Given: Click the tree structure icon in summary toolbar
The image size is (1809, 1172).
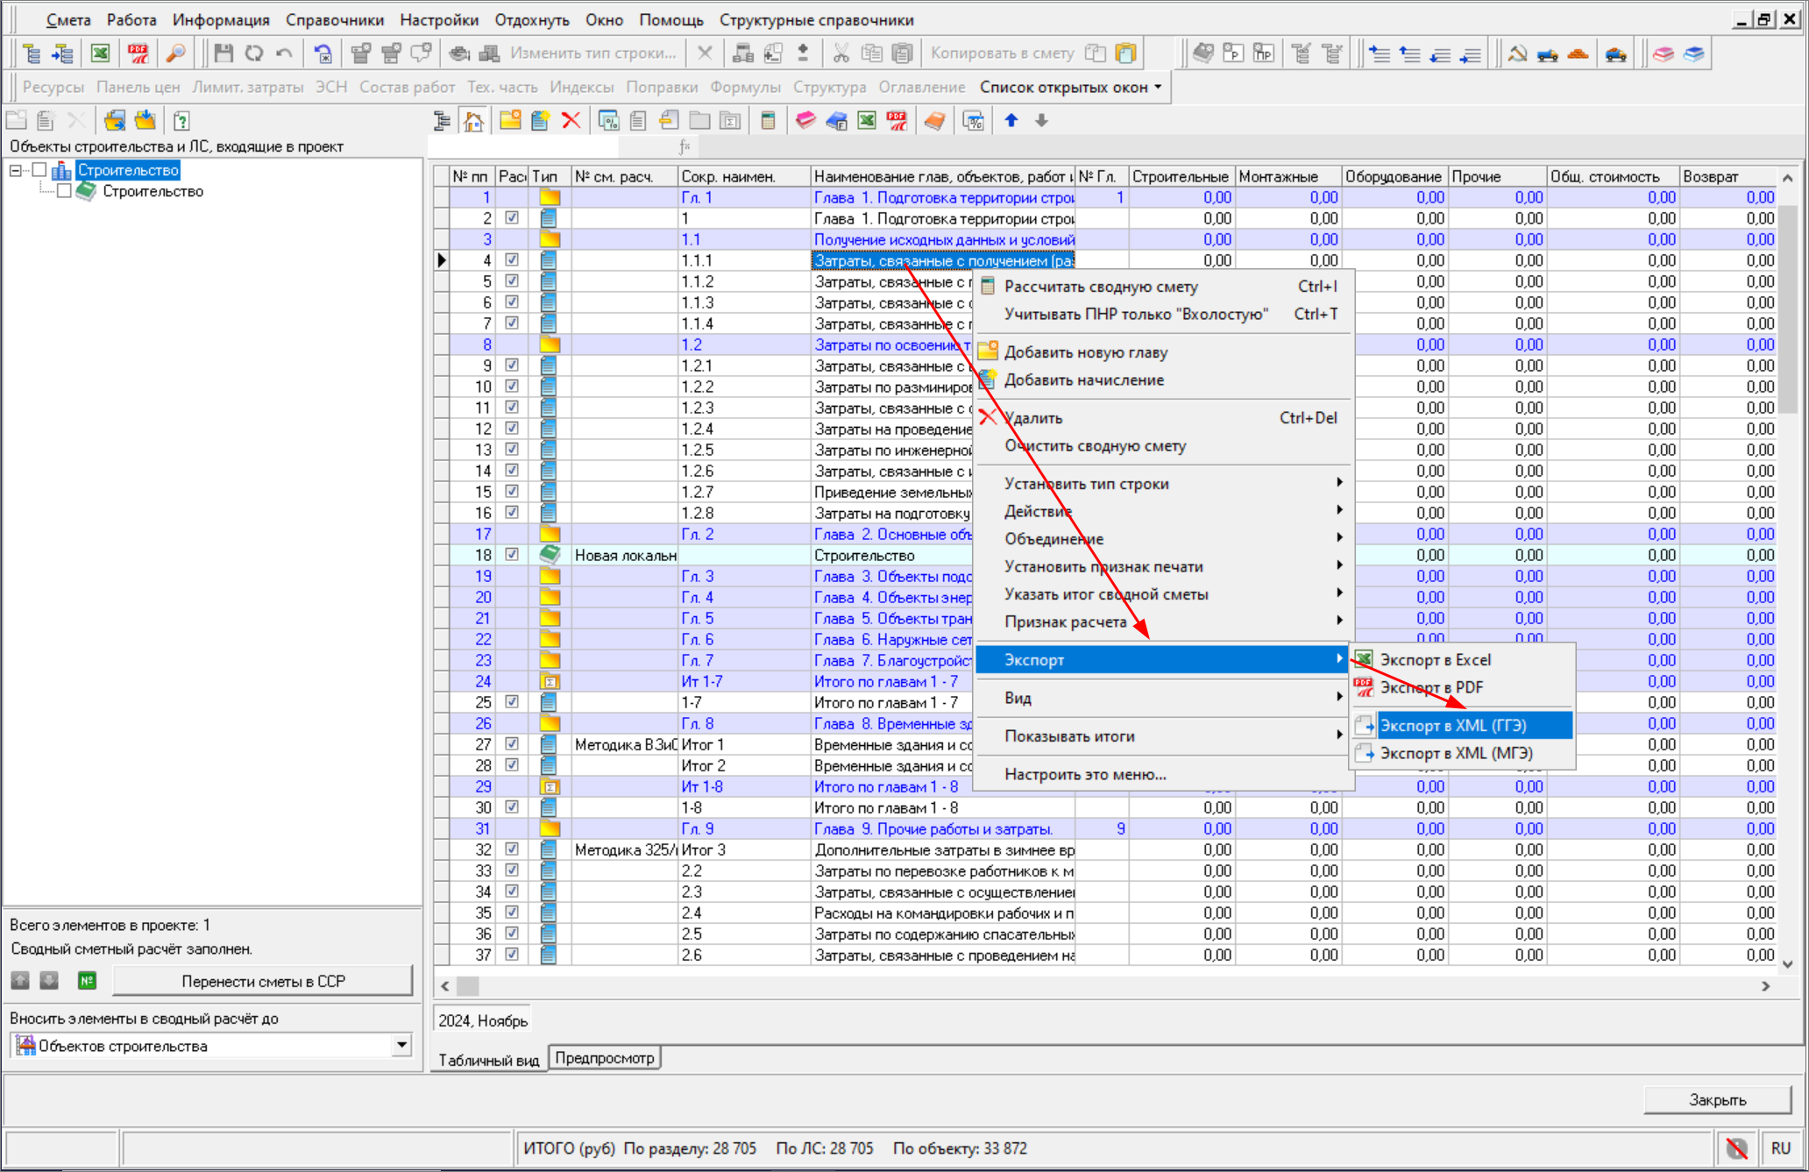Looking at the screenshot, I should (443, 121).
